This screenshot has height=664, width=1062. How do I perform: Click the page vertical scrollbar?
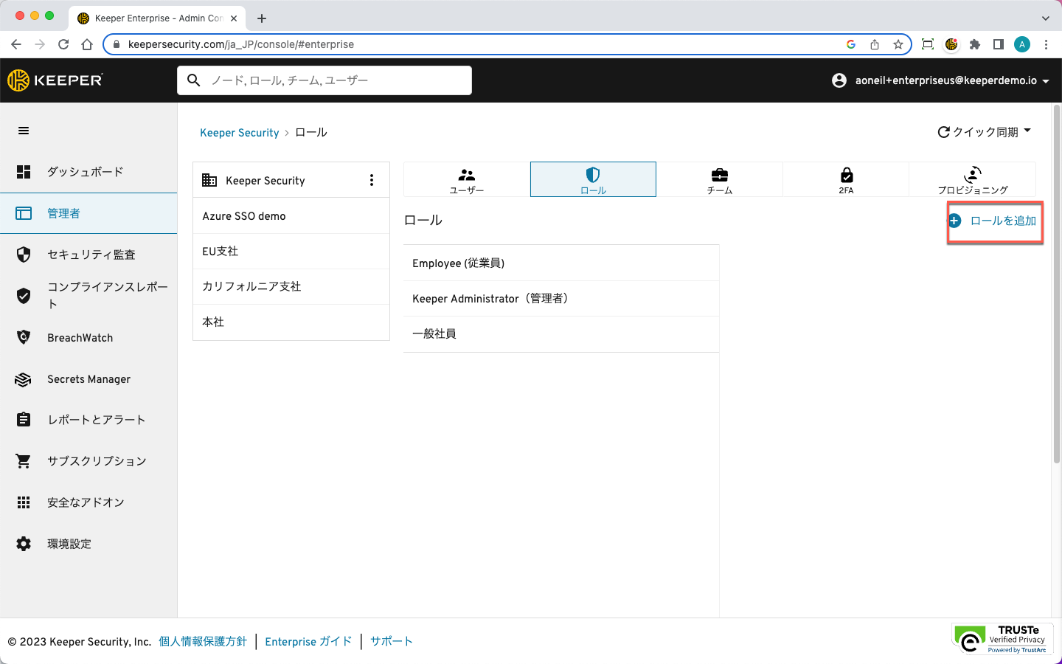point(1056,295)
